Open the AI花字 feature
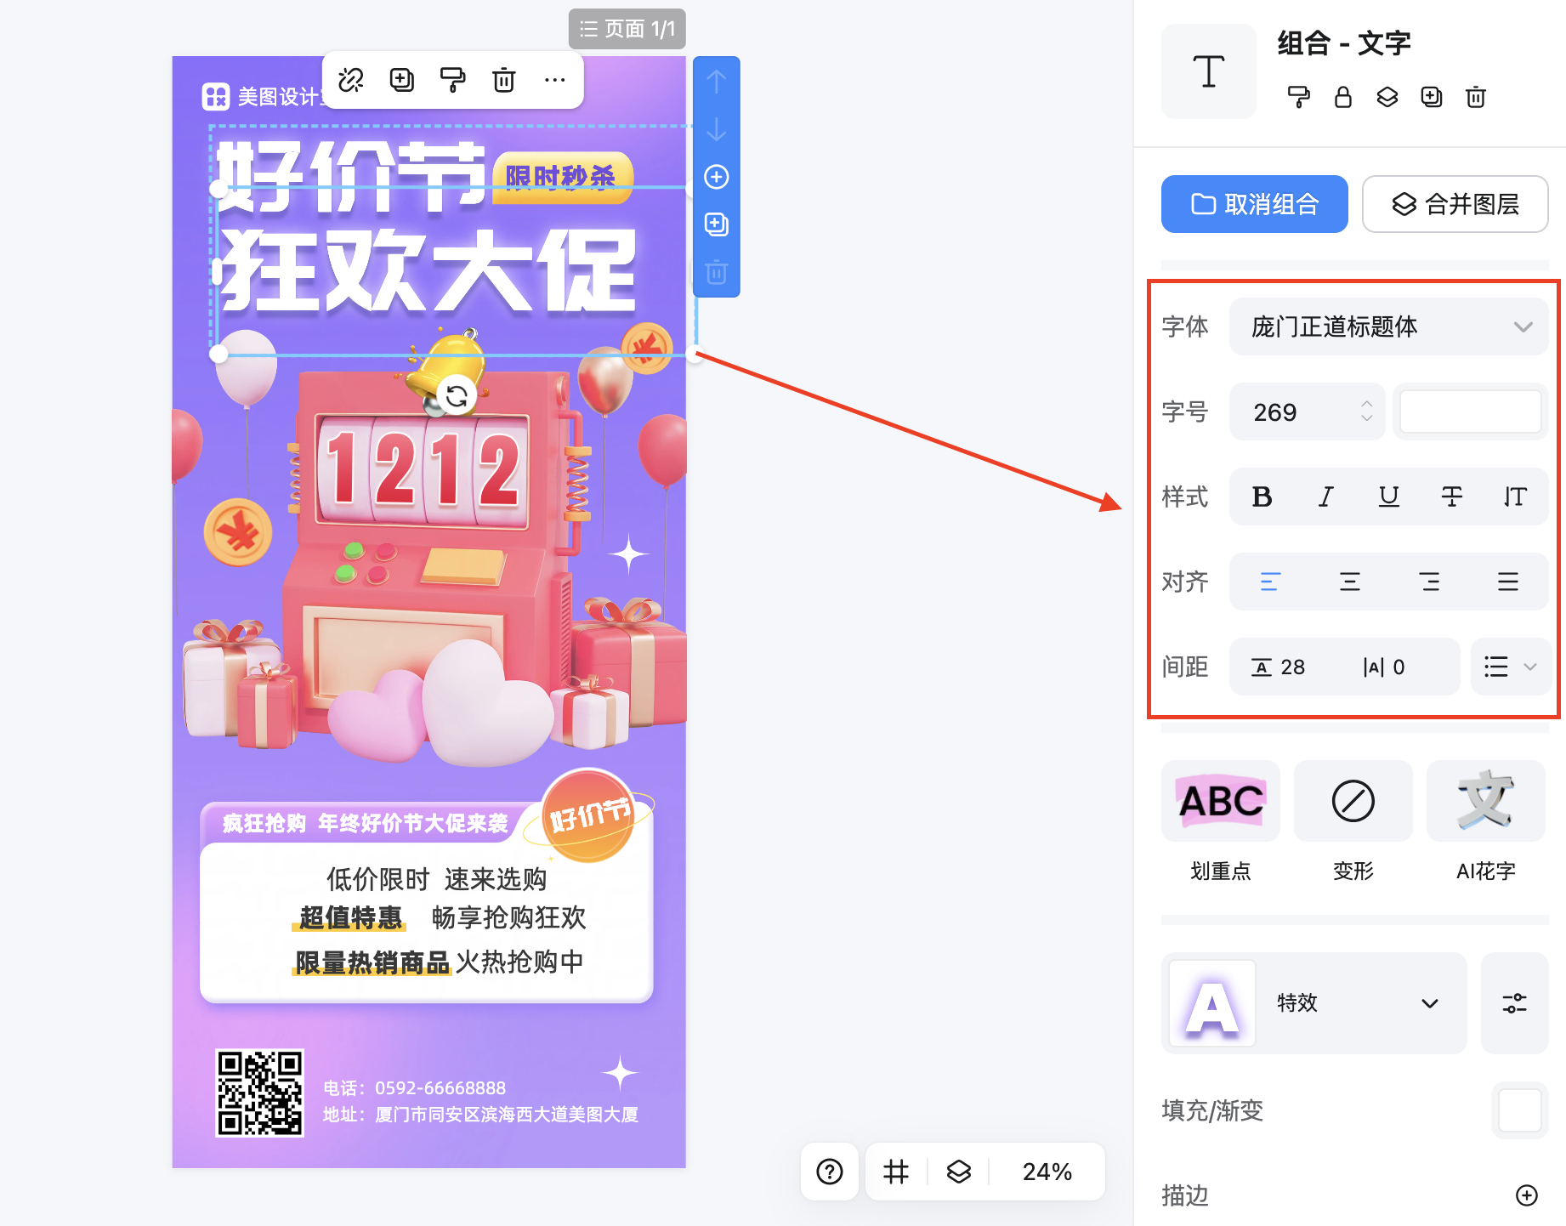Viewport: 1566px width, 1226px height. 1484,802
